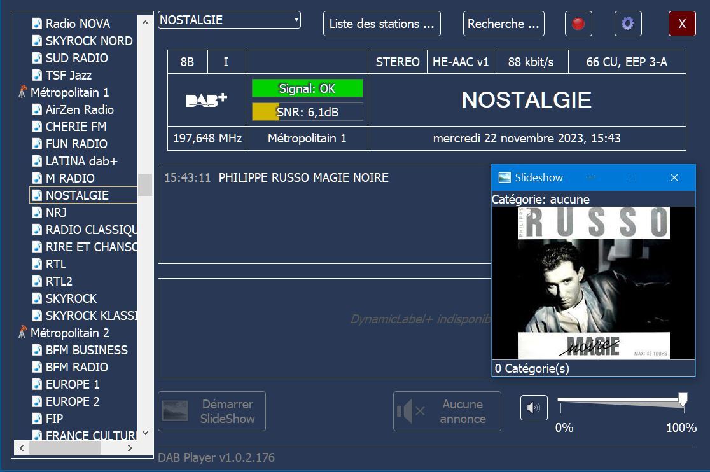Click the STEREO mode cell
710x472 pixels.
coord(398,62)
